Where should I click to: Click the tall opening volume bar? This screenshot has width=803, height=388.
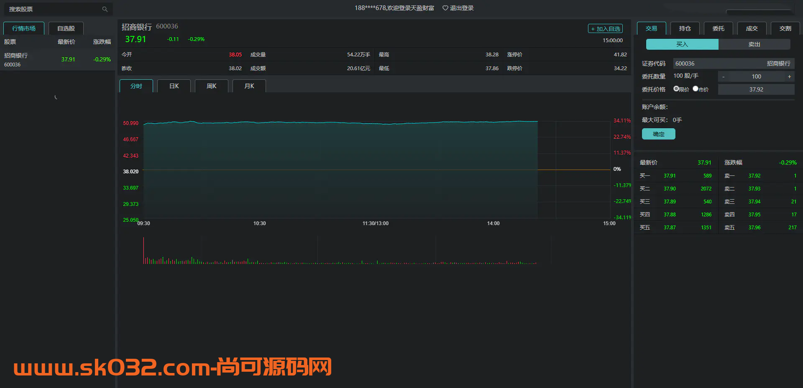[x=143, y=251]
